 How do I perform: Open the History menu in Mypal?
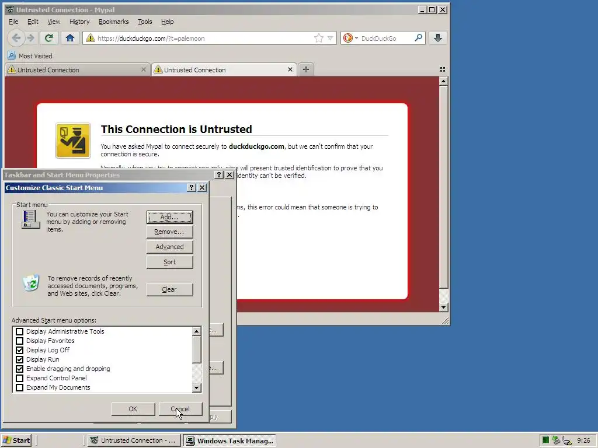[x=79, y=22]
